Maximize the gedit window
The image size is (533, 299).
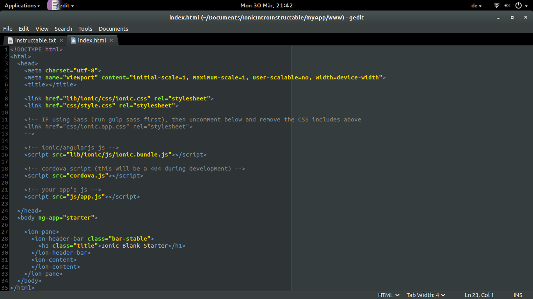pyautogui.click(x=512, y=18)
